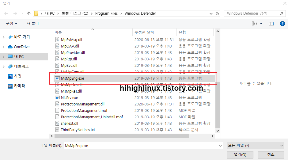Select file shellext.dll
The width and height of the screenshot is (288, 160).
tap(70, 123)
